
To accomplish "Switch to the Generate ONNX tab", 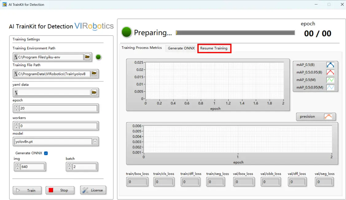I will coord(181,48).
